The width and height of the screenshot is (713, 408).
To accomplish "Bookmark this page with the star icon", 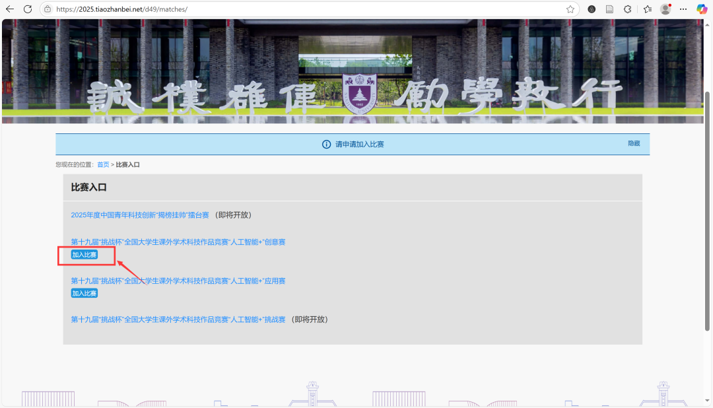I will click(x=570, y=9).
